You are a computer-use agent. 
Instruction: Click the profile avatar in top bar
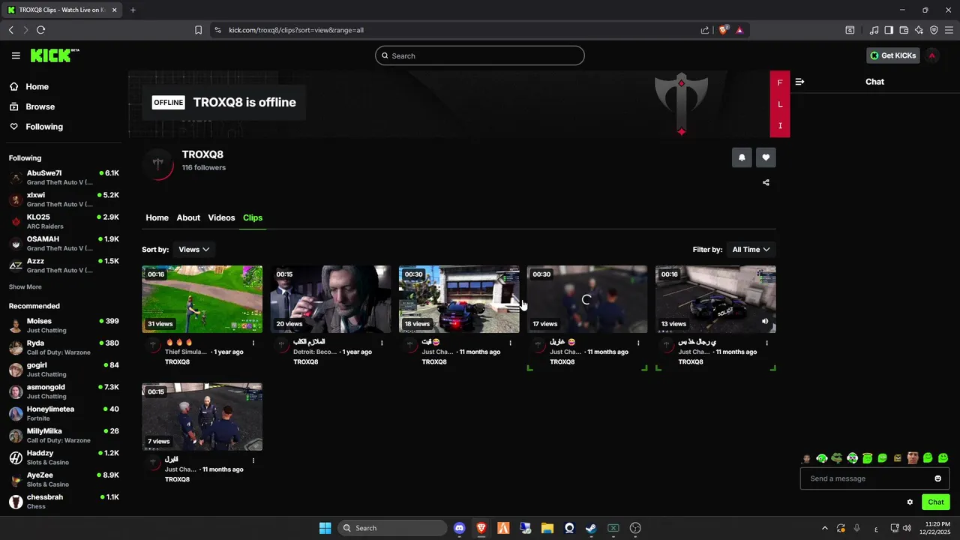pos(931,55)
